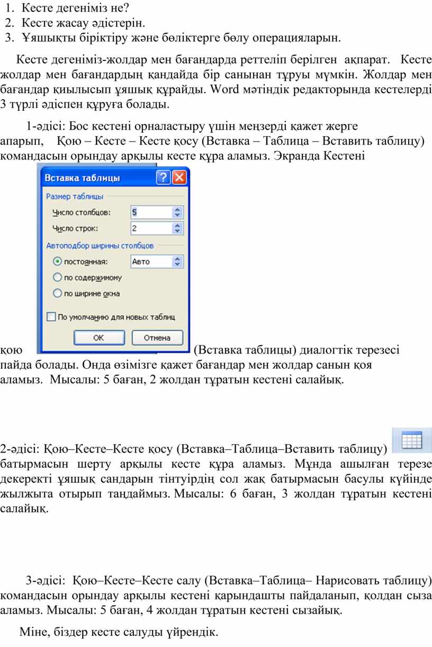Click the Авто column width field
Screen dimensions: 432x647
151,262
